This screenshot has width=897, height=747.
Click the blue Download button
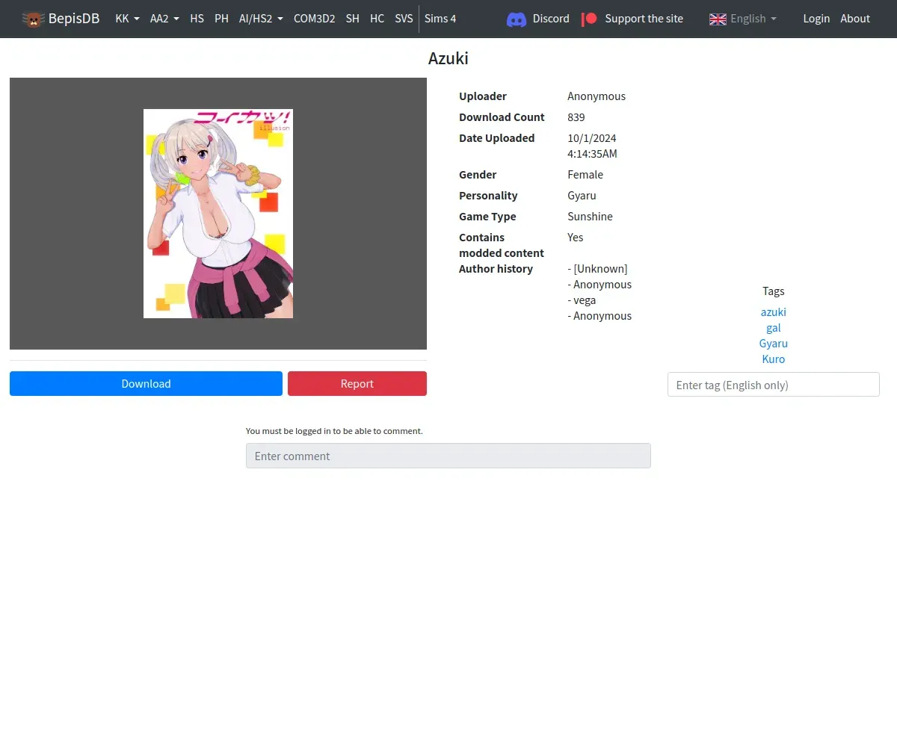click(146, 383)
